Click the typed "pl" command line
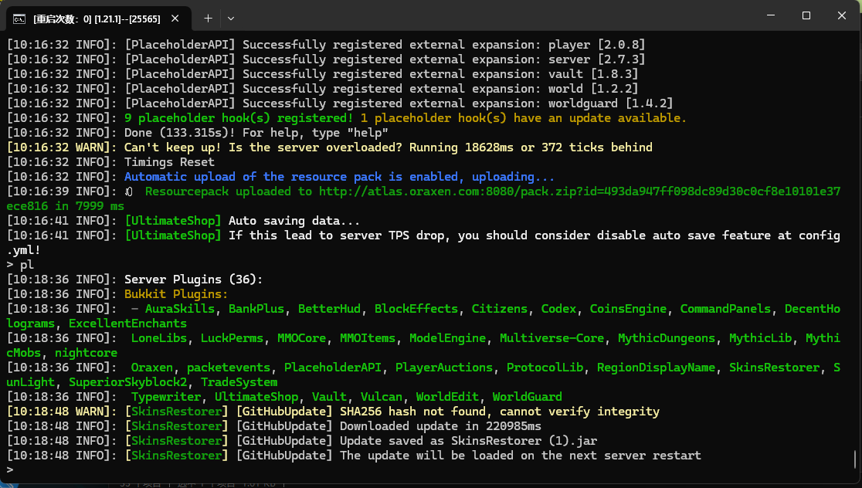The image size is (862, 488). 27,265
